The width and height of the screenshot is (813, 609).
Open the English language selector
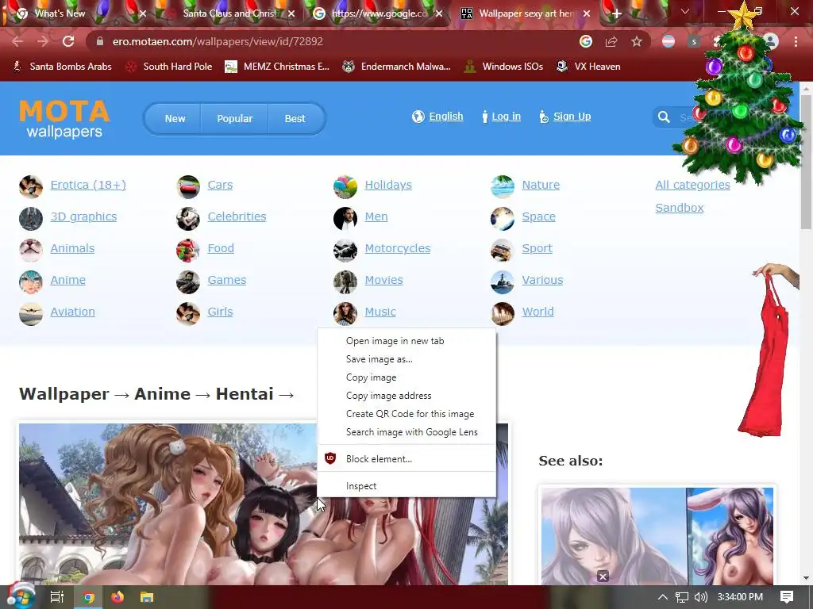446,117
